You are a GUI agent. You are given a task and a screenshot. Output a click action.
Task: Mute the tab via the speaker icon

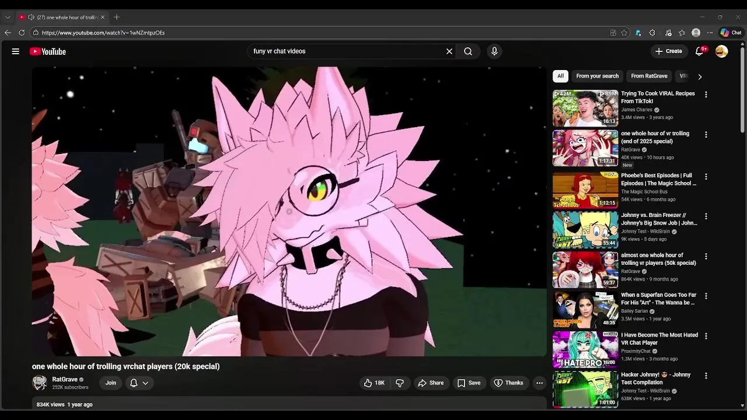pyautogui.click(x=31, y=17)
